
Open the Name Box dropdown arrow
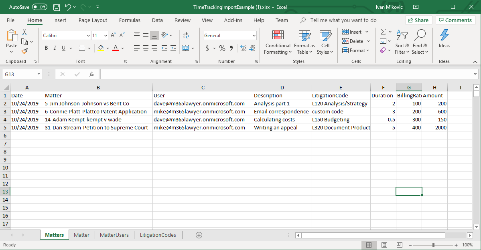point(39,74)
